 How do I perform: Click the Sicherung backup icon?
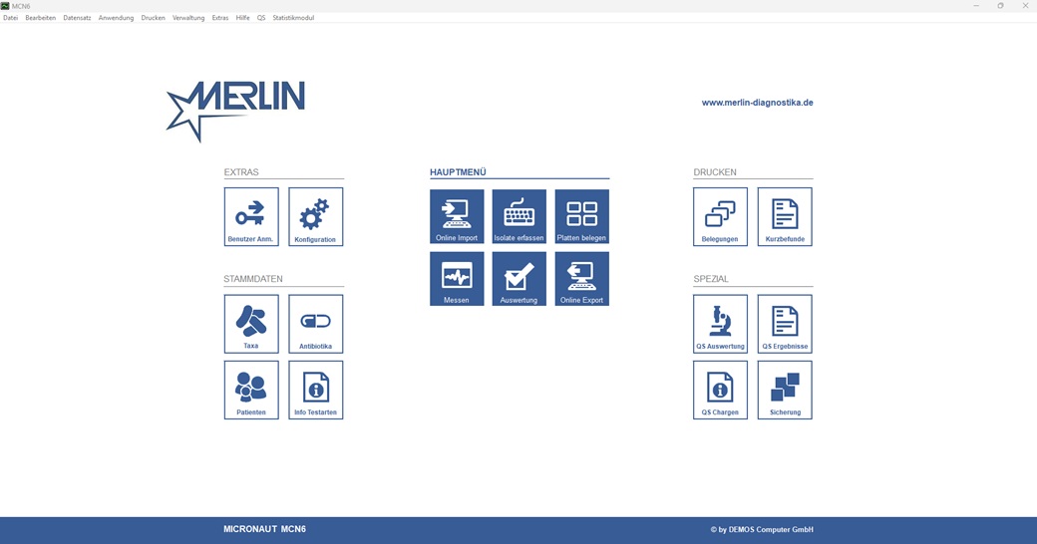click(x=785, y=390)
